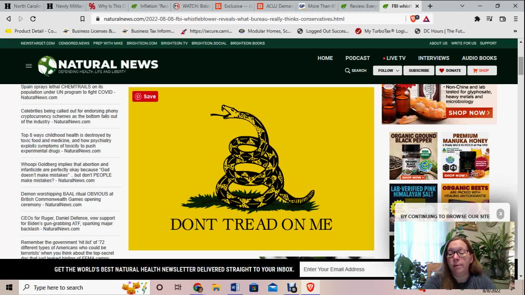Open the Support link in top bar
This screenshot has height=295, width=525.
point(488,43)
